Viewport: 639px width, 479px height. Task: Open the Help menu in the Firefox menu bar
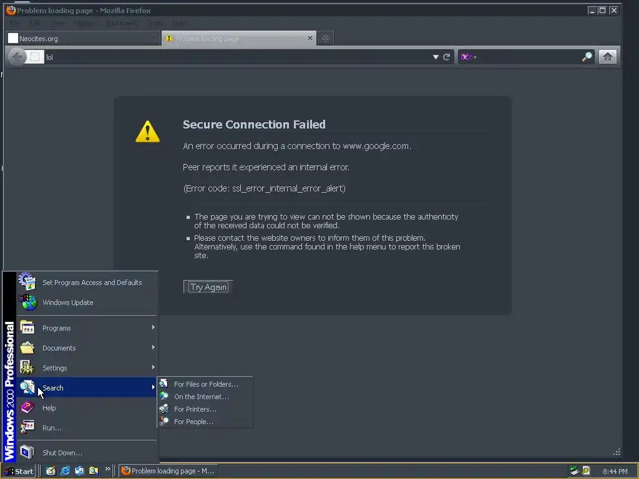point(178,23)
